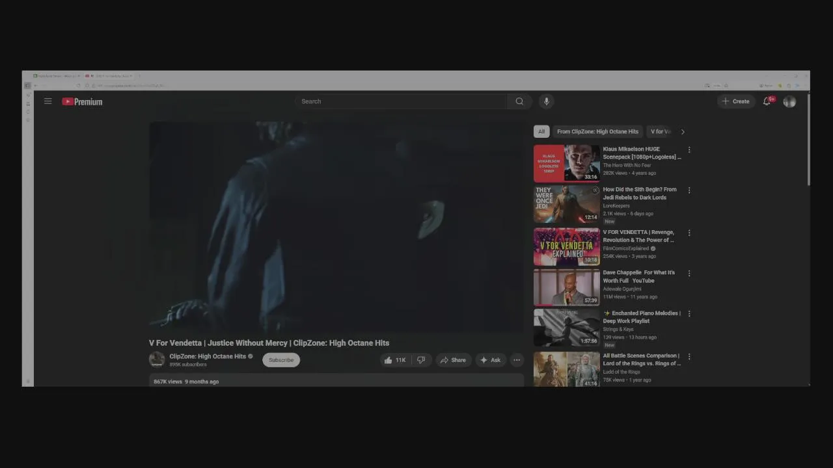Open options for V FOR VENDETTA Revenge video
The image size is (833, 468).
tap(689, 233)
